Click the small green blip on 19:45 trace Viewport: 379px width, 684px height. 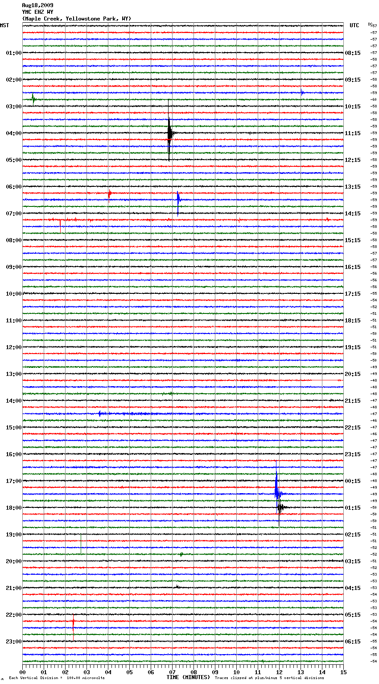pyautogui.click(x=181, y=554)
